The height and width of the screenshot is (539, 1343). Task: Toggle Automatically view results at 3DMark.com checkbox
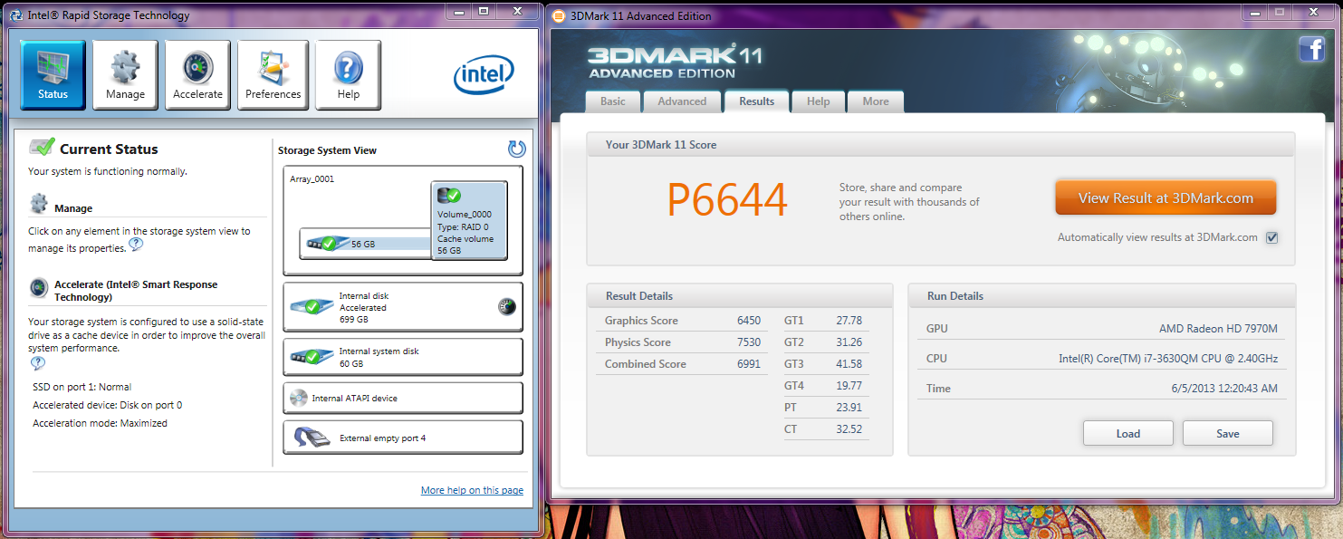tap(1272, 237)
